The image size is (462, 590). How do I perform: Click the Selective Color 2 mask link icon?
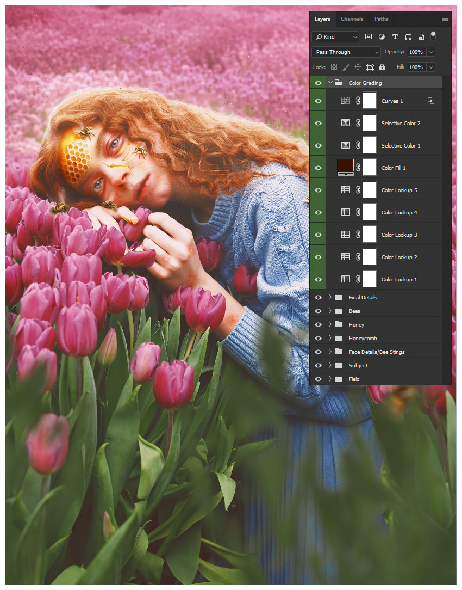click(x=358, y=123)
